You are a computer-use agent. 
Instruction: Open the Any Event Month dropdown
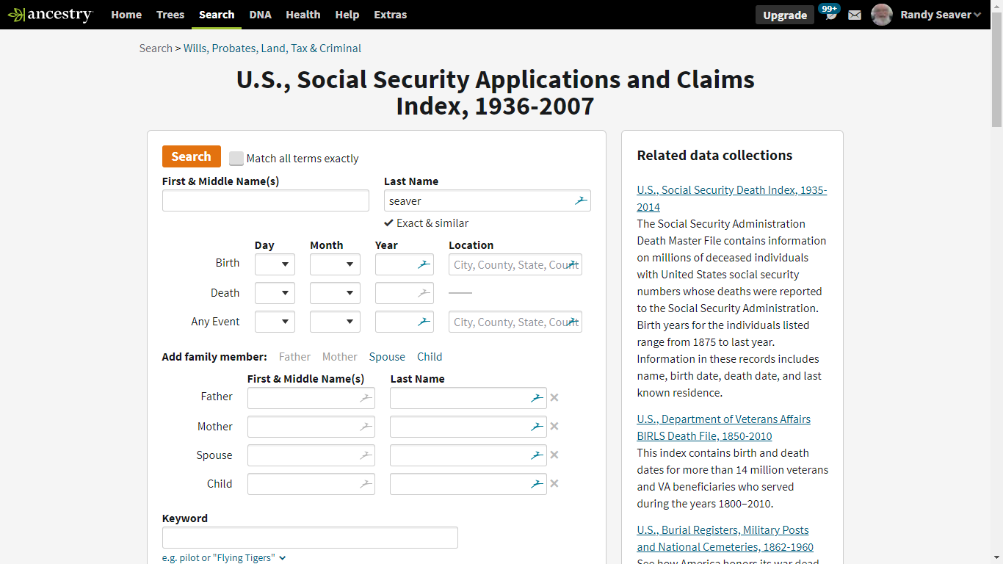point(335,322)
